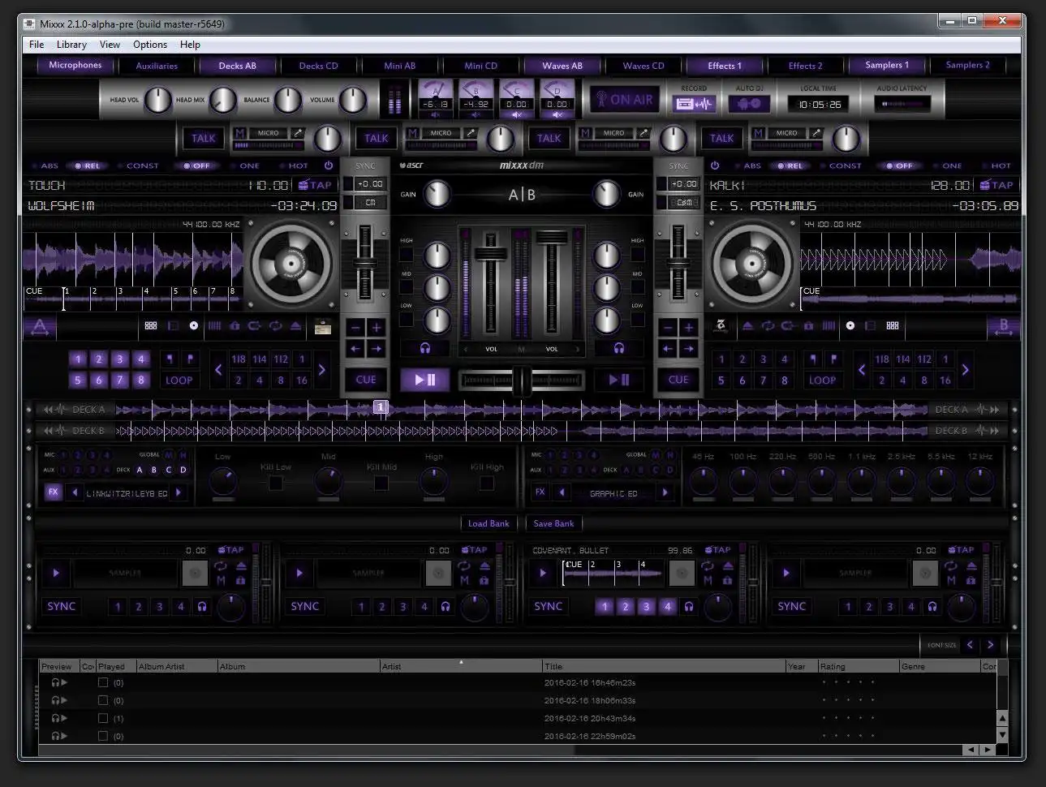Click the Save Bank button
1046x787 pixels.
553,523
